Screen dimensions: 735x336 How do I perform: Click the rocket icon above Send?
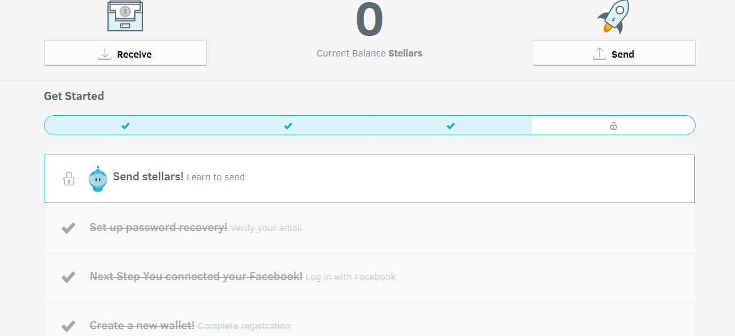(614, 17)
